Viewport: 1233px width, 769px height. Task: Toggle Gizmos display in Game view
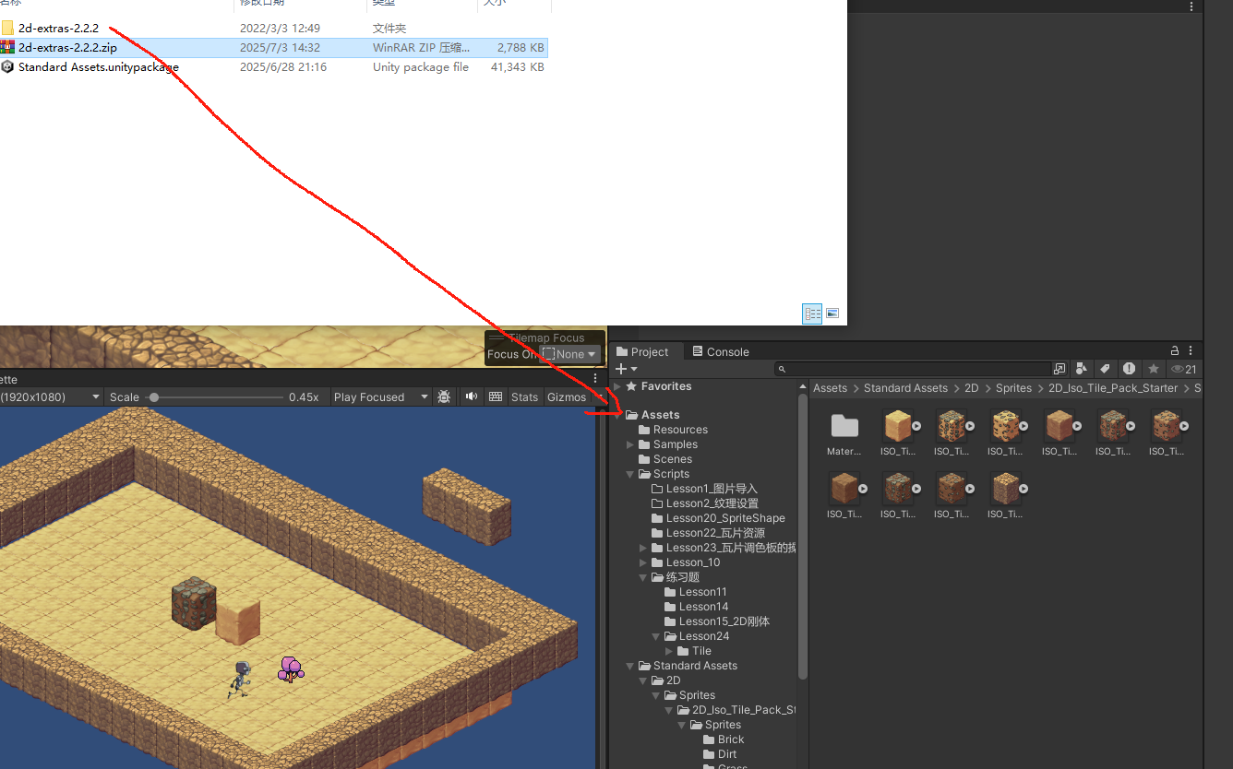click(x=566, y=396)
